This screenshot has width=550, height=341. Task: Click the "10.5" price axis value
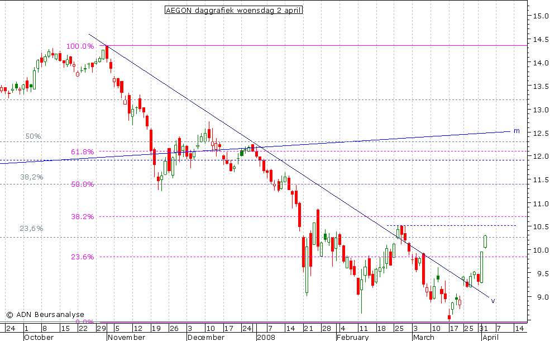[x=541, y=227]
